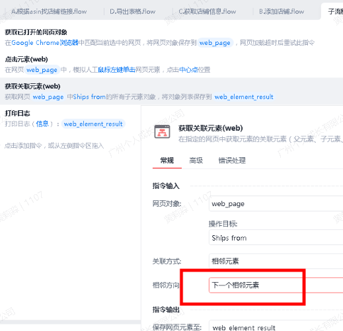Switch to the D.导出表格.flow tab
Viewport: 343px width, 331px height.
click(x=133, y=11)
